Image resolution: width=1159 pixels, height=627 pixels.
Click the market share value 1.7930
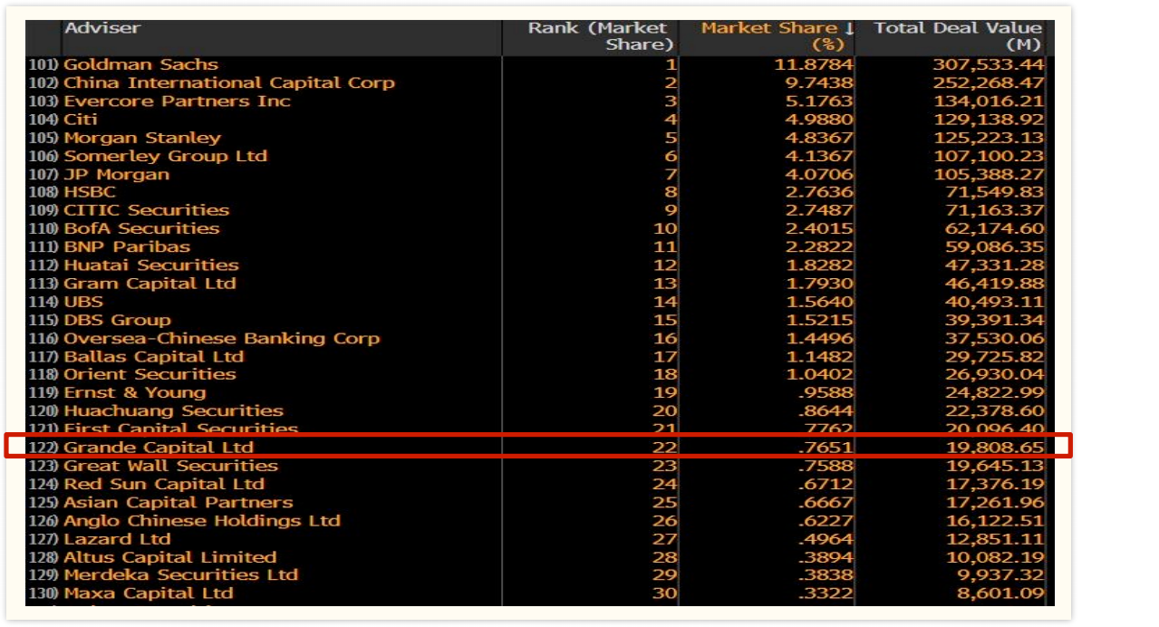click(x=819, y=283)
